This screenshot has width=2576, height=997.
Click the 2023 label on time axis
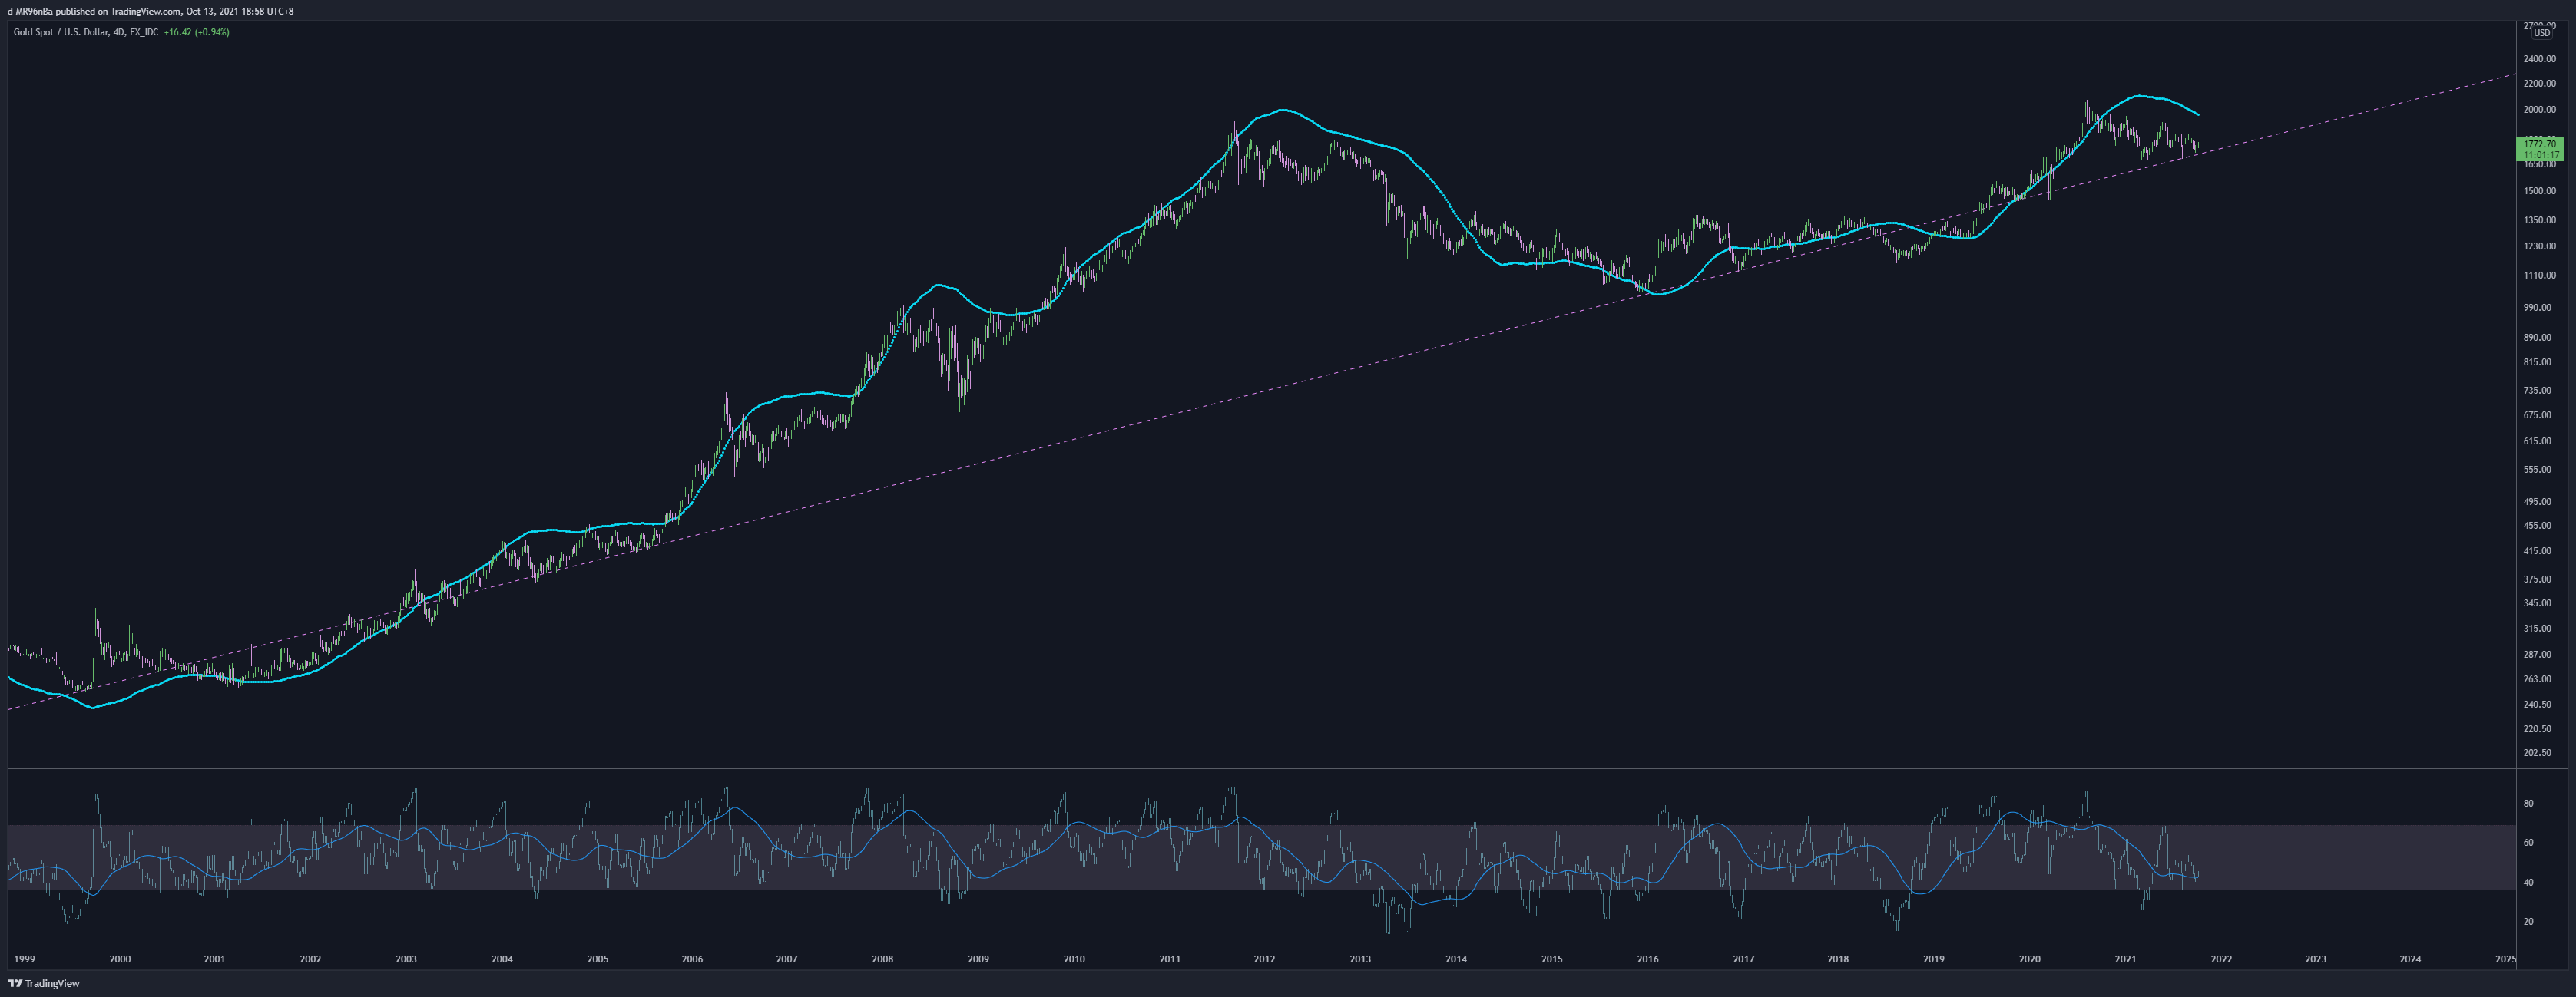pyautogui.click(x=2316, y=960)
